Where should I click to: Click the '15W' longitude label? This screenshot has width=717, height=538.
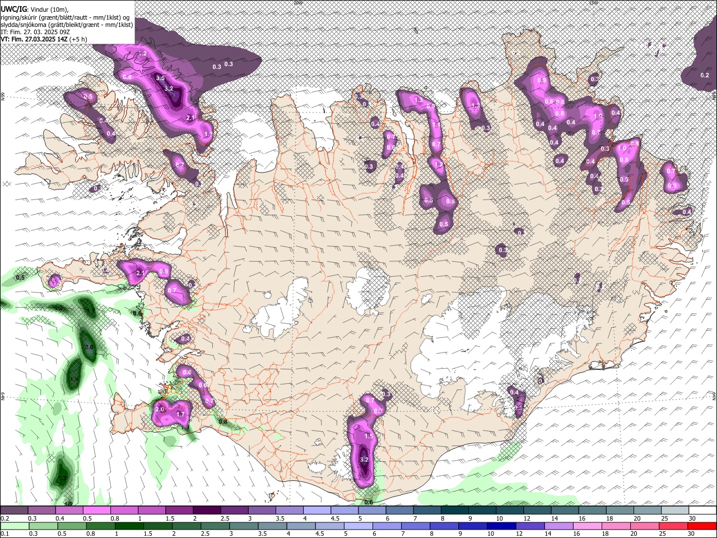[594, 3]
